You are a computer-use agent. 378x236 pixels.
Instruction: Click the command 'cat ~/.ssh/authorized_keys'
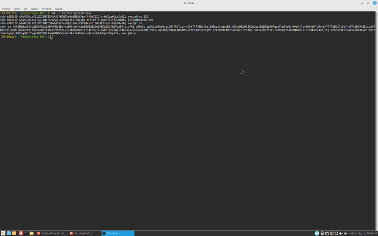click(71, 13)
